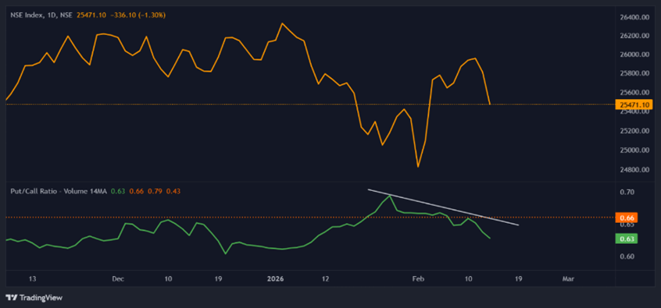The image size is (661, 308).
Task: Click the Feb label on time axis
Action: (418, 278)
